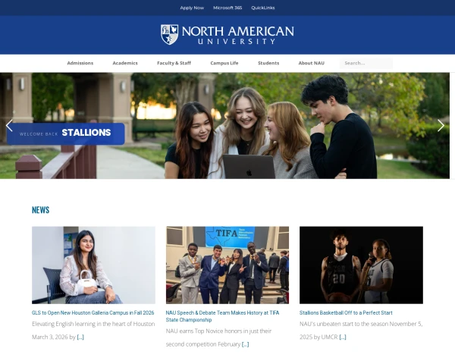Open the Campus Life menu

pos(224,63)
